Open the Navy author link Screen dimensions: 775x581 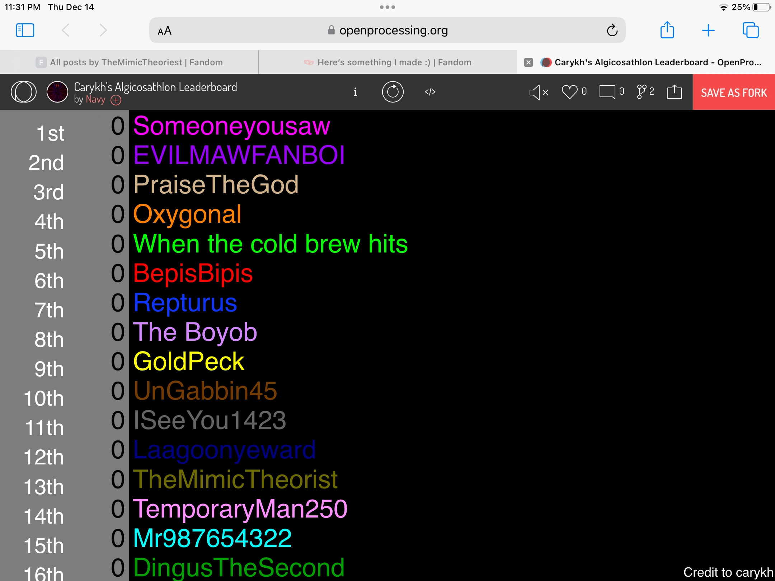95,99
